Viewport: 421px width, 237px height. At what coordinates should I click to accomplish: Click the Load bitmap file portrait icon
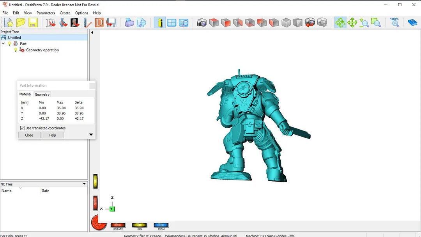click(75, 23)
